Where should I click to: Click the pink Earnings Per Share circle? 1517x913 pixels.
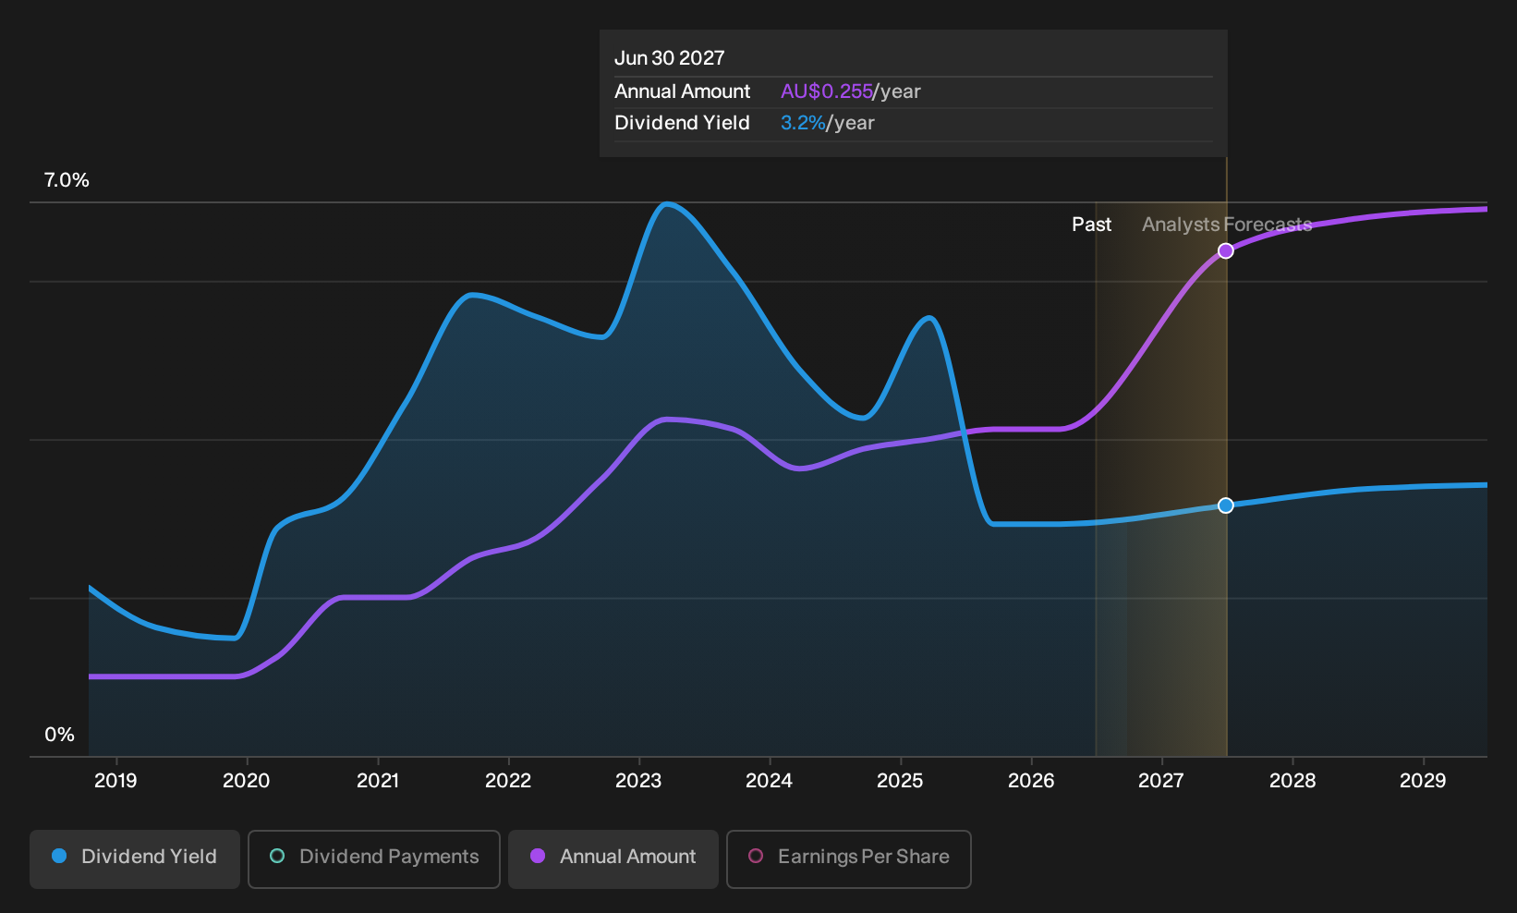tap(756, 856)
